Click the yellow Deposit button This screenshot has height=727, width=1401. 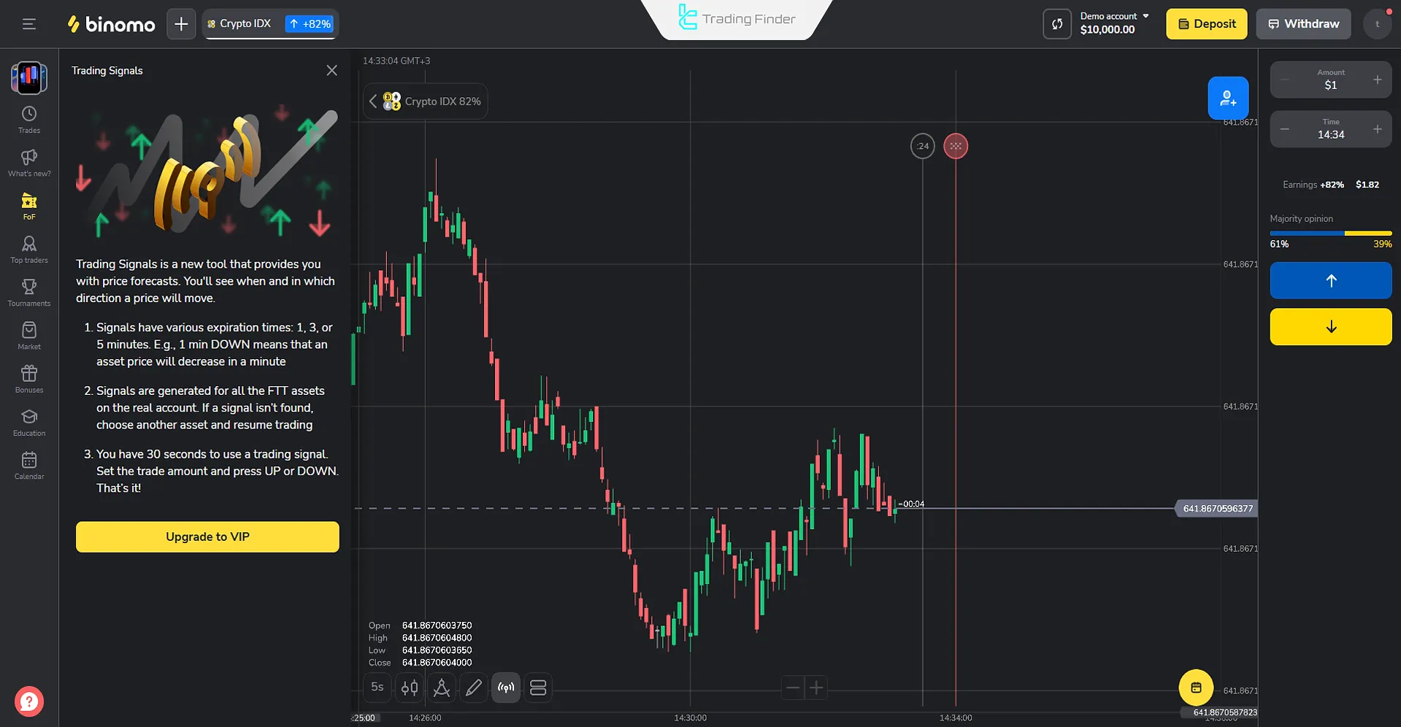click(1206, 24)
